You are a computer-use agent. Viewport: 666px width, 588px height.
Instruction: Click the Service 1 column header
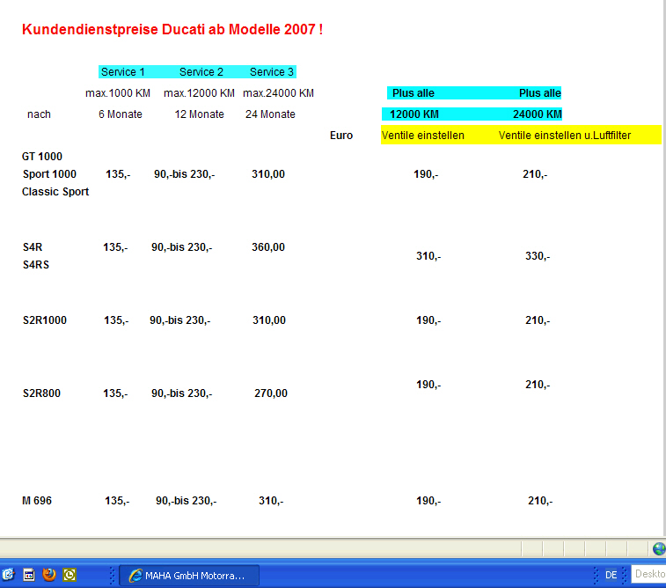point(123,72)
